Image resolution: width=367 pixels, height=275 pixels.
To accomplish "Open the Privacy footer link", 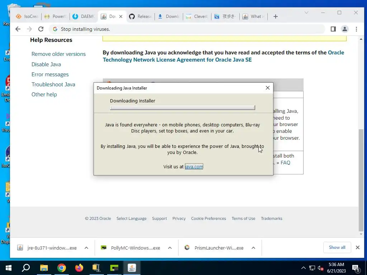I will click(x=179, y=218).
